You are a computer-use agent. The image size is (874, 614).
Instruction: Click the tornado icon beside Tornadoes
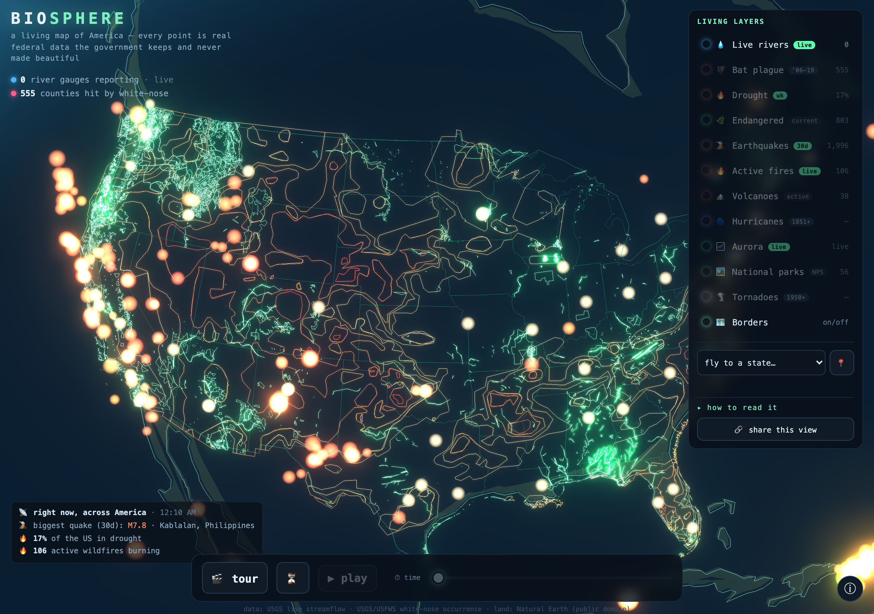(x=720, y=297)
